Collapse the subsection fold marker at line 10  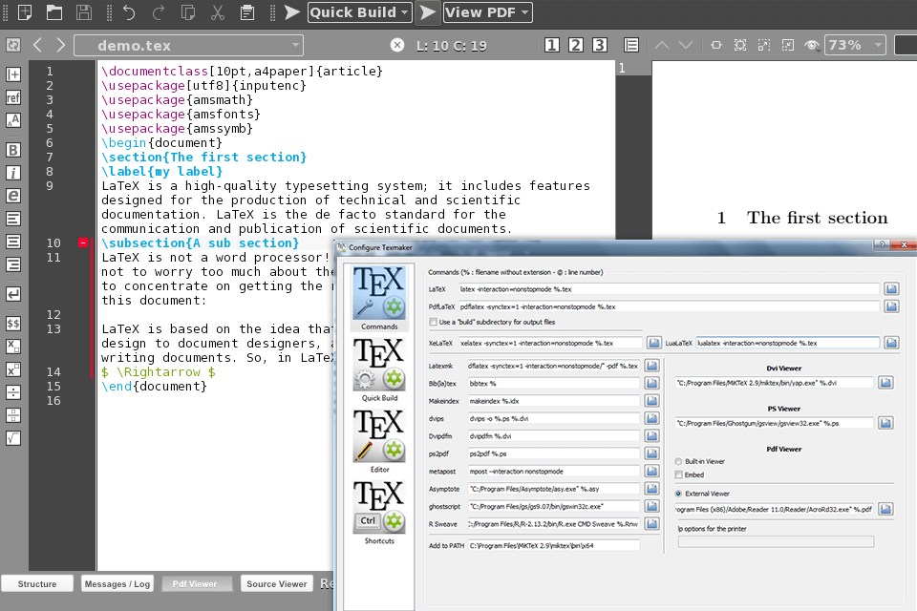click(x=83, y=242)
